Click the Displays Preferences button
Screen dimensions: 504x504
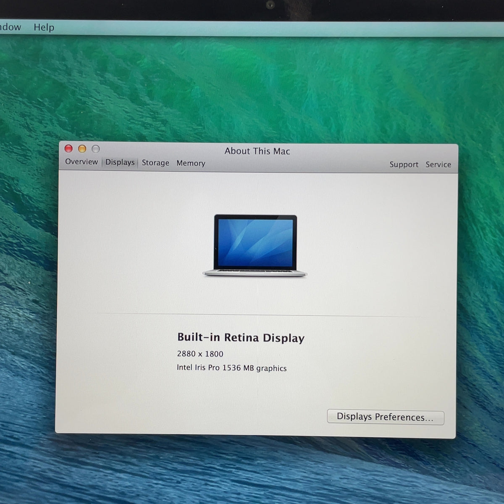[385, 417]
